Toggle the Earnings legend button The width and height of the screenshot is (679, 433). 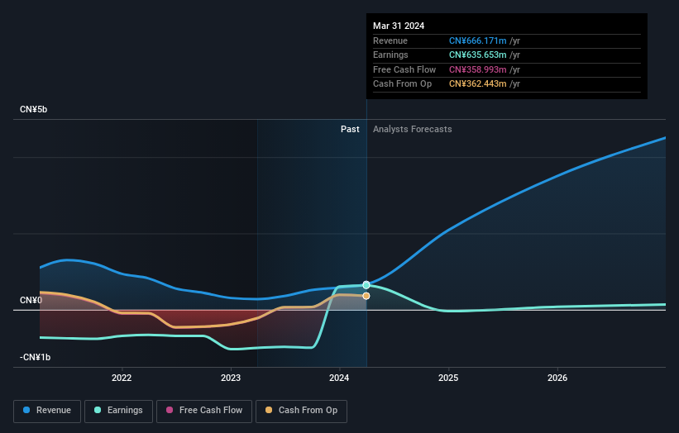(x=118, y=411)
